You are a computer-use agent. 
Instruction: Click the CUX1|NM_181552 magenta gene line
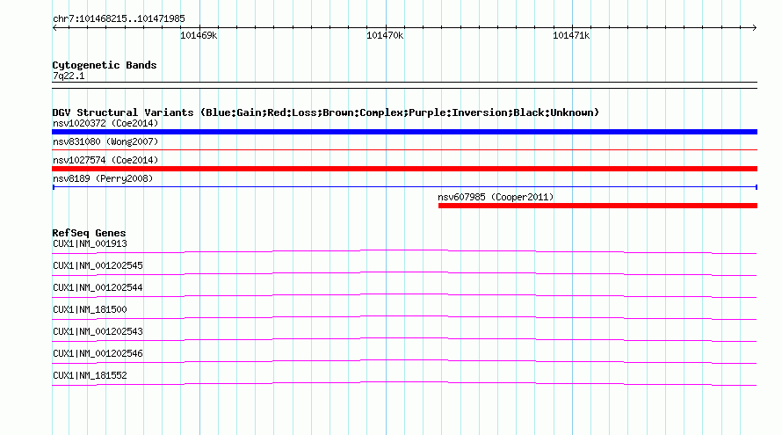[x=404, y=383]
